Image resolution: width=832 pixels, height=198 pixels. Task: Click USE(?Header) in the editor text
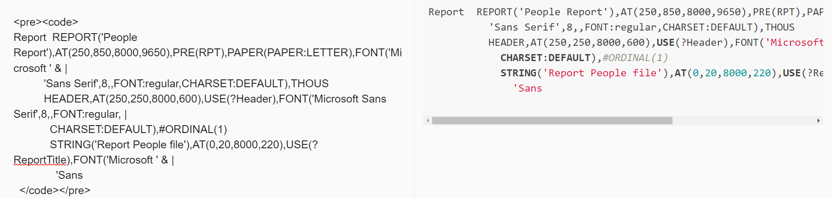pos(240,99)
